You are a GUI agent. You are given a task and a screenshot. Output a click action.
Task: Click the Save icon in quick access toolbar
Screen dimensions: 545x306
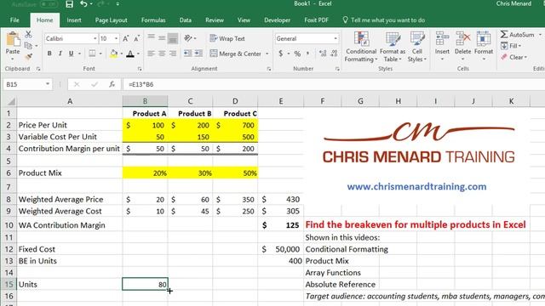pos(69,4)
